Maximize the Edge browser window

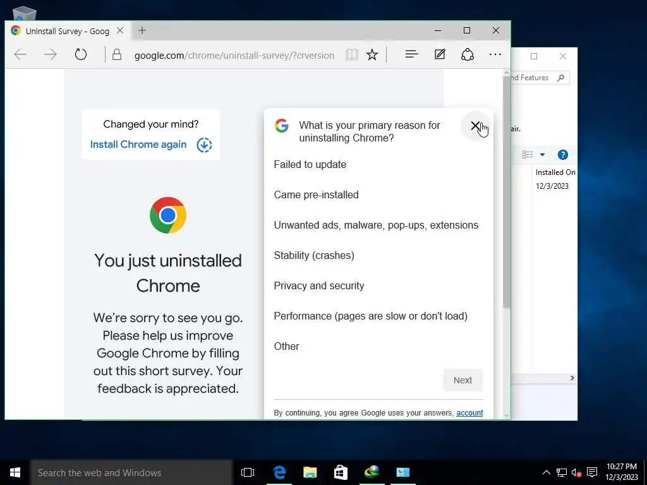[x=467, y=30]
